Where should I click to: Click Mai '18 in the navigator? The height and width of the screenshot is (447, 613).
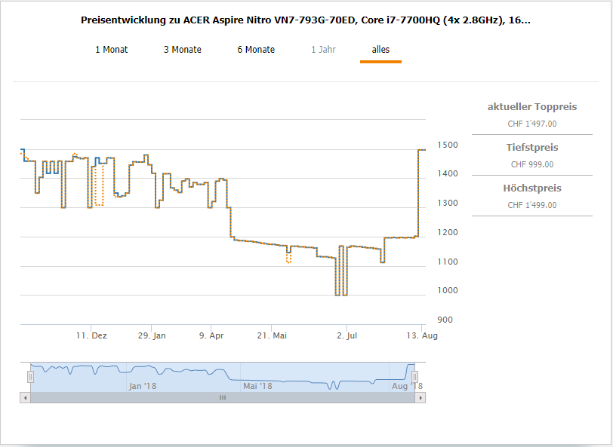pos(257,386)
